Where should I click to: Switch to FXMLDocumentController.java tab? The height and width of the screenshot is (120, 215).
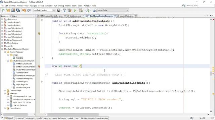pos(51,16)
